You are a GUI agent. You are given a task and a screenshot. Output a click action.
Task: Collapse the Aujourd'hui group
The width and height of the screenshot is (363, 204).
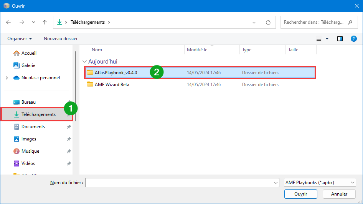click(x=84, y=62)
